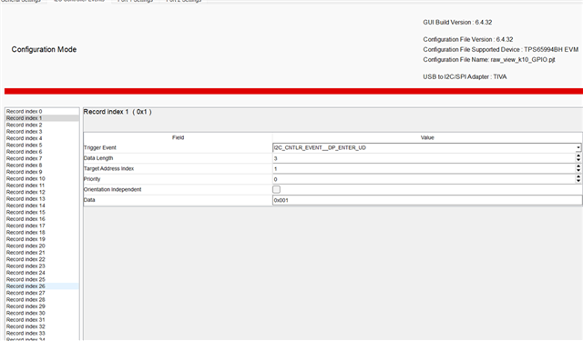The width and height of the screenshot is (583, 341).
Task: Select Record index 27 in list
Action: tap(42, 293)
